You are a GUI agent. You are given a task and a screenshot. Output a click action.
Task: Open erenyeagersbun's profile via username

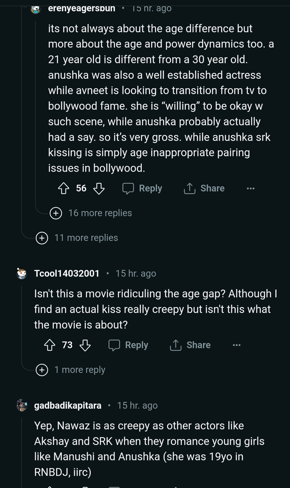click(82, 8)
